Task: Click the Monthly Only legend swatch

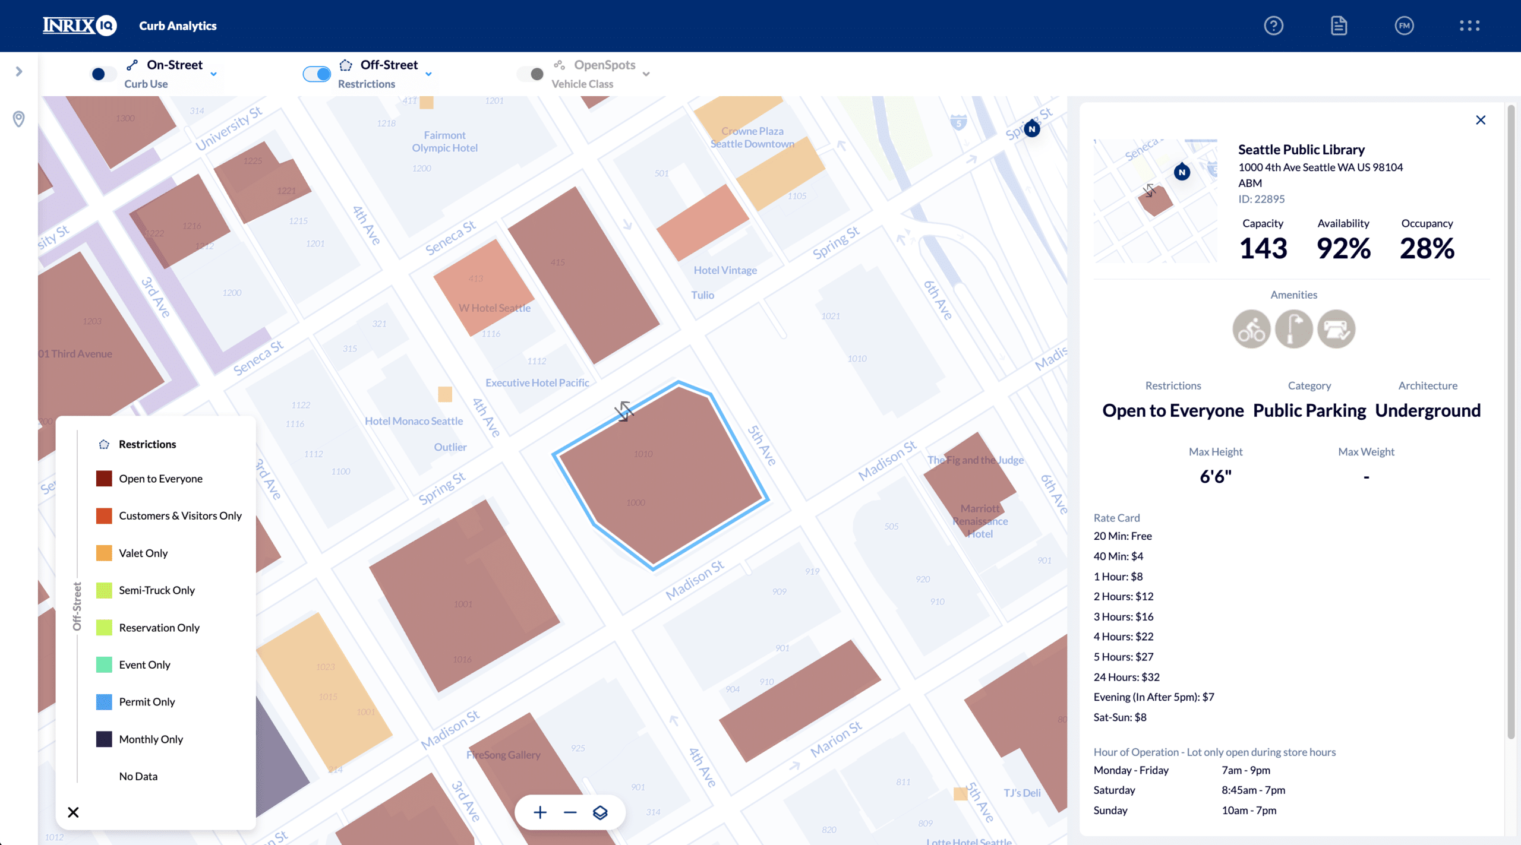Action: pyautogui.click(x=104, y=739)
